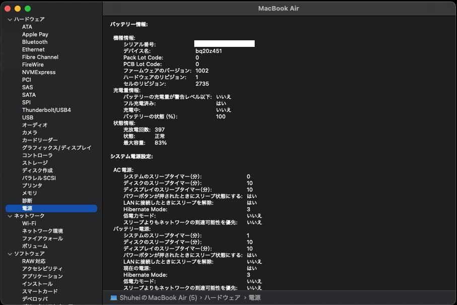The width and height of the screenshot is (457, 305).
Task: Open the アプリケーション entry
Action: pos(43,277)
